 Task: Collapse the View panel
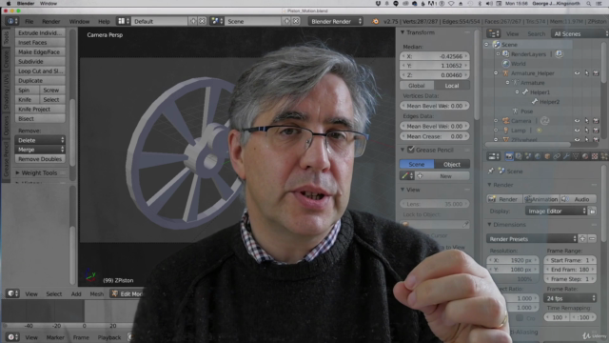coord(403,190)
